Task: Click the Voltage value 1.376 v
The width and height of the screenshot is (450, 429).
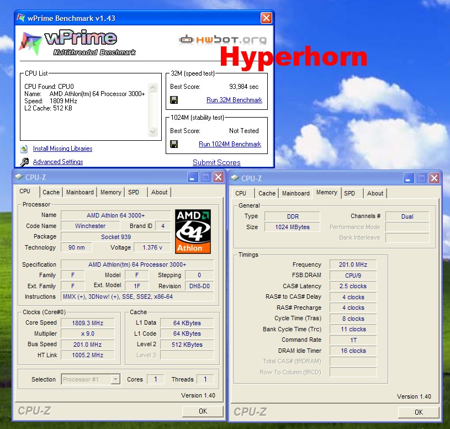Action: (x=152, y=248)
